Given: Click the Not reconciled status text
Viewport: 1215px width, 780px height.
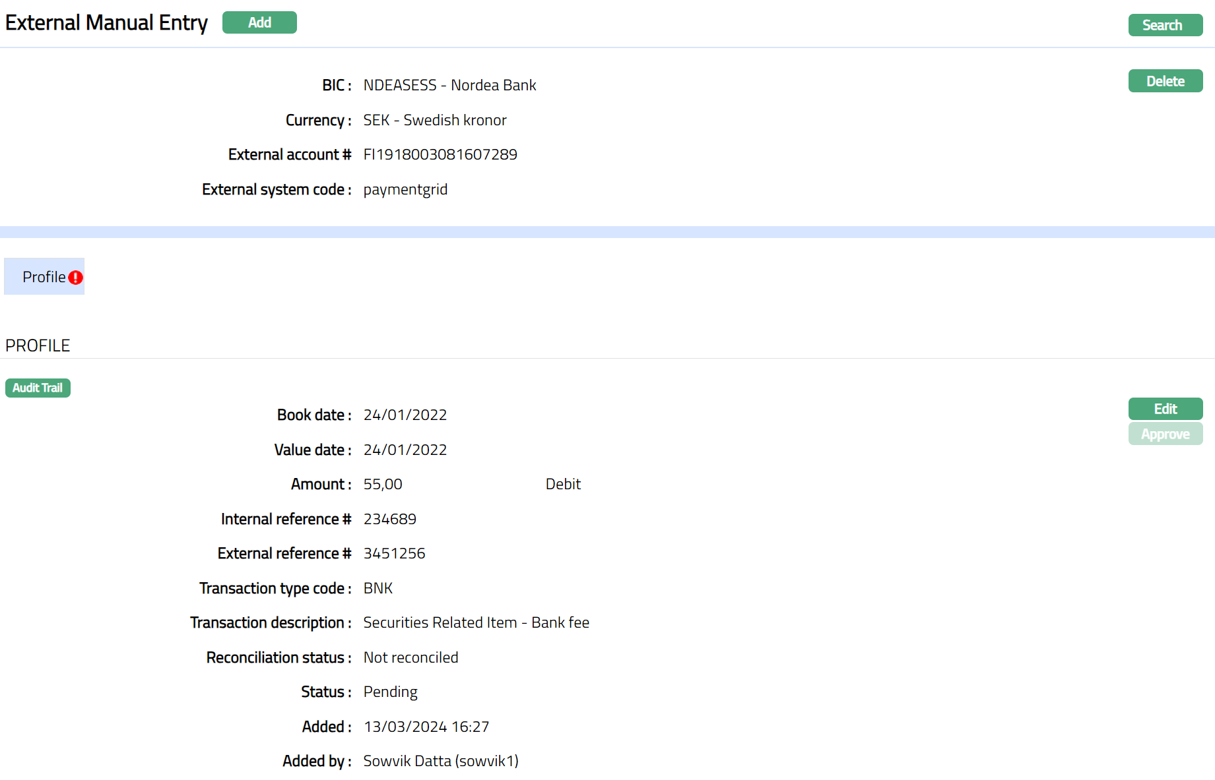Looking at the screenshot, I should click(410, 657).
